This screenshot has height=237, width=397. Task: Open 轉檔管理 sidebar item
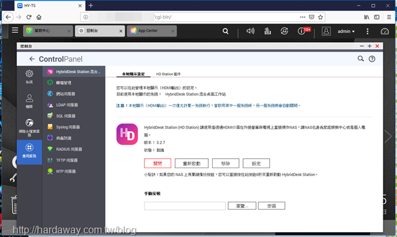pyautogui.click(x=74, y=83)
